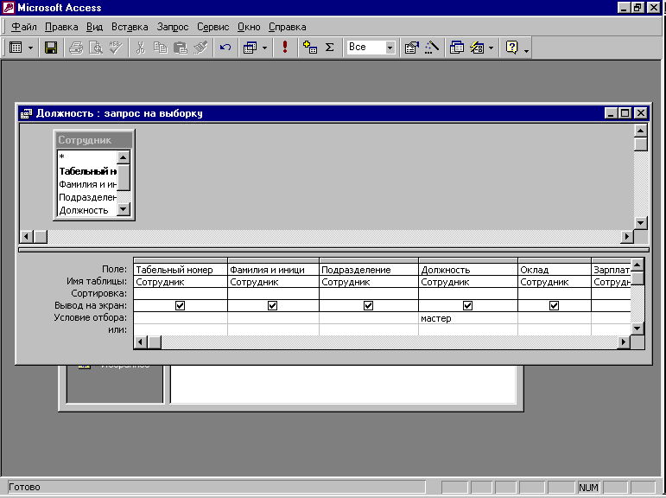Uncheck show box for Должность column
Image resolution: width=666 pixels, height=498 pixels.
(467, 305)
